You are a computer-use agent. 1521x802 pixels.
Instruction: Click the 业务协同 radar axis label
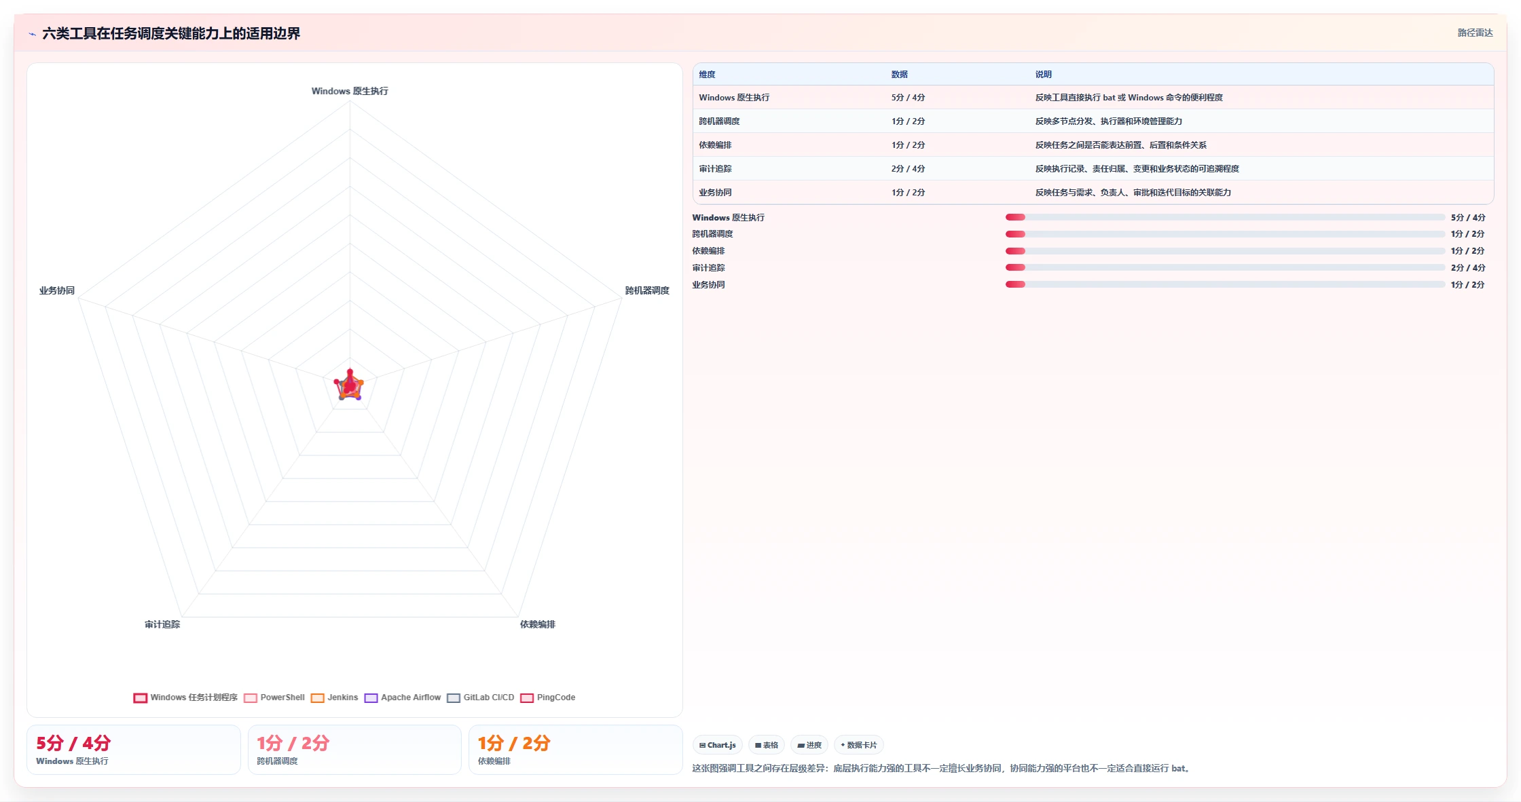pyautogui.click(x=57, y=290)
